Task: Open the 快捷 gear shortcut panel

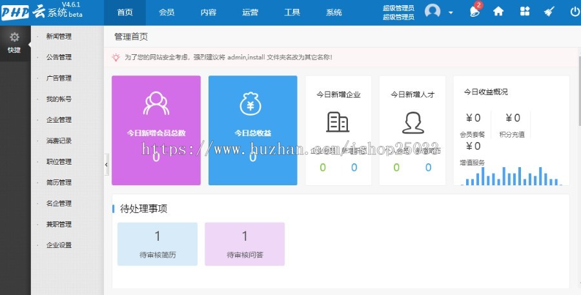Action: coord(14,43)
